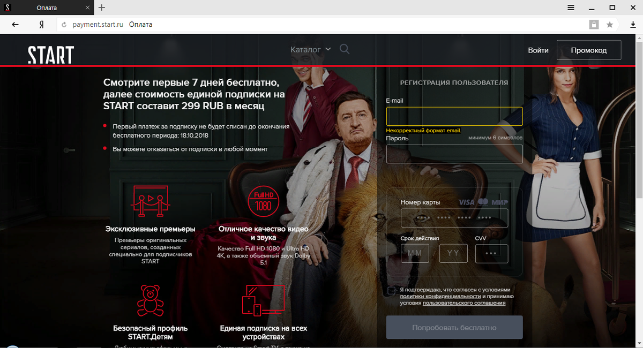Click 'РЕГИСТРАЦИЯ ПОЛЬЗОВАТЕЛЯ' form title

(454, 82)
